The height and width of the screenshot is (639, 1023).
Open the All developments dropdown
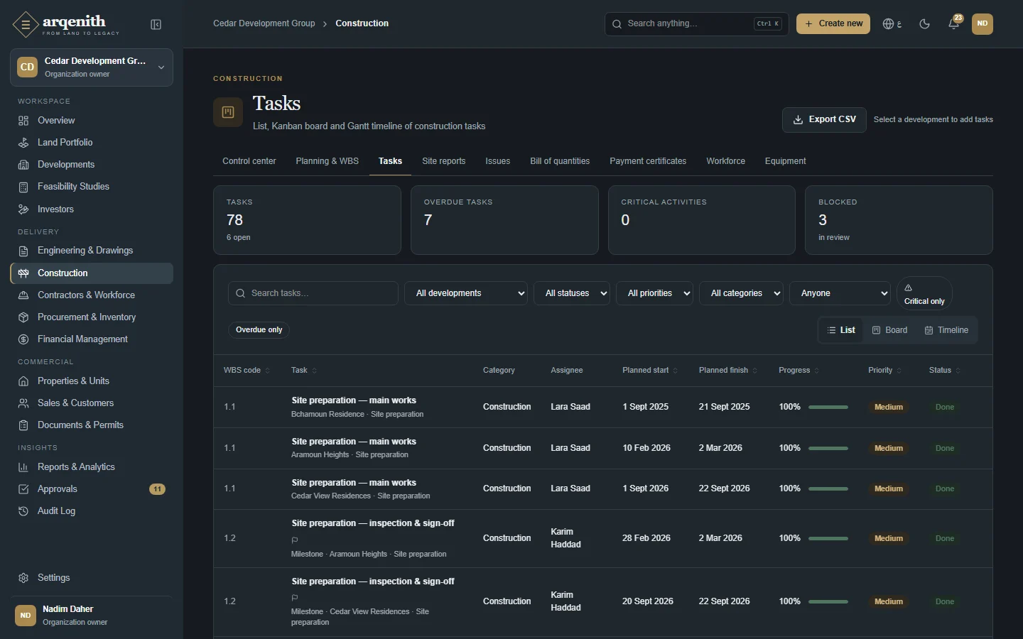click(466, 293)
